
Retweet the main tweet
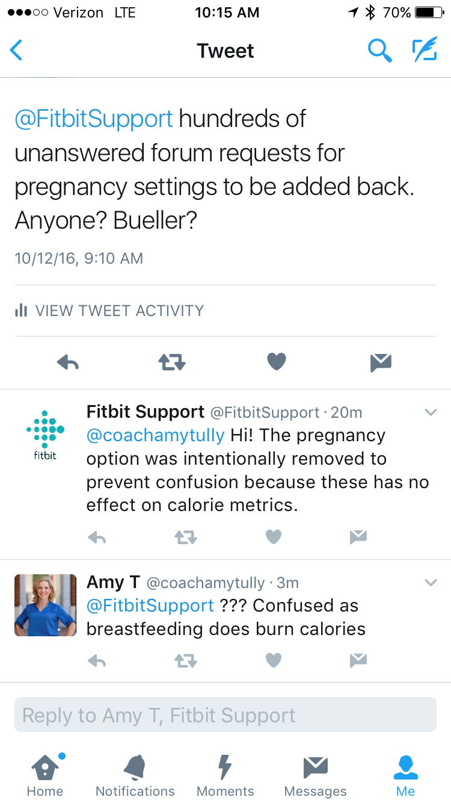pyautogui.click(x=172, y=362)
